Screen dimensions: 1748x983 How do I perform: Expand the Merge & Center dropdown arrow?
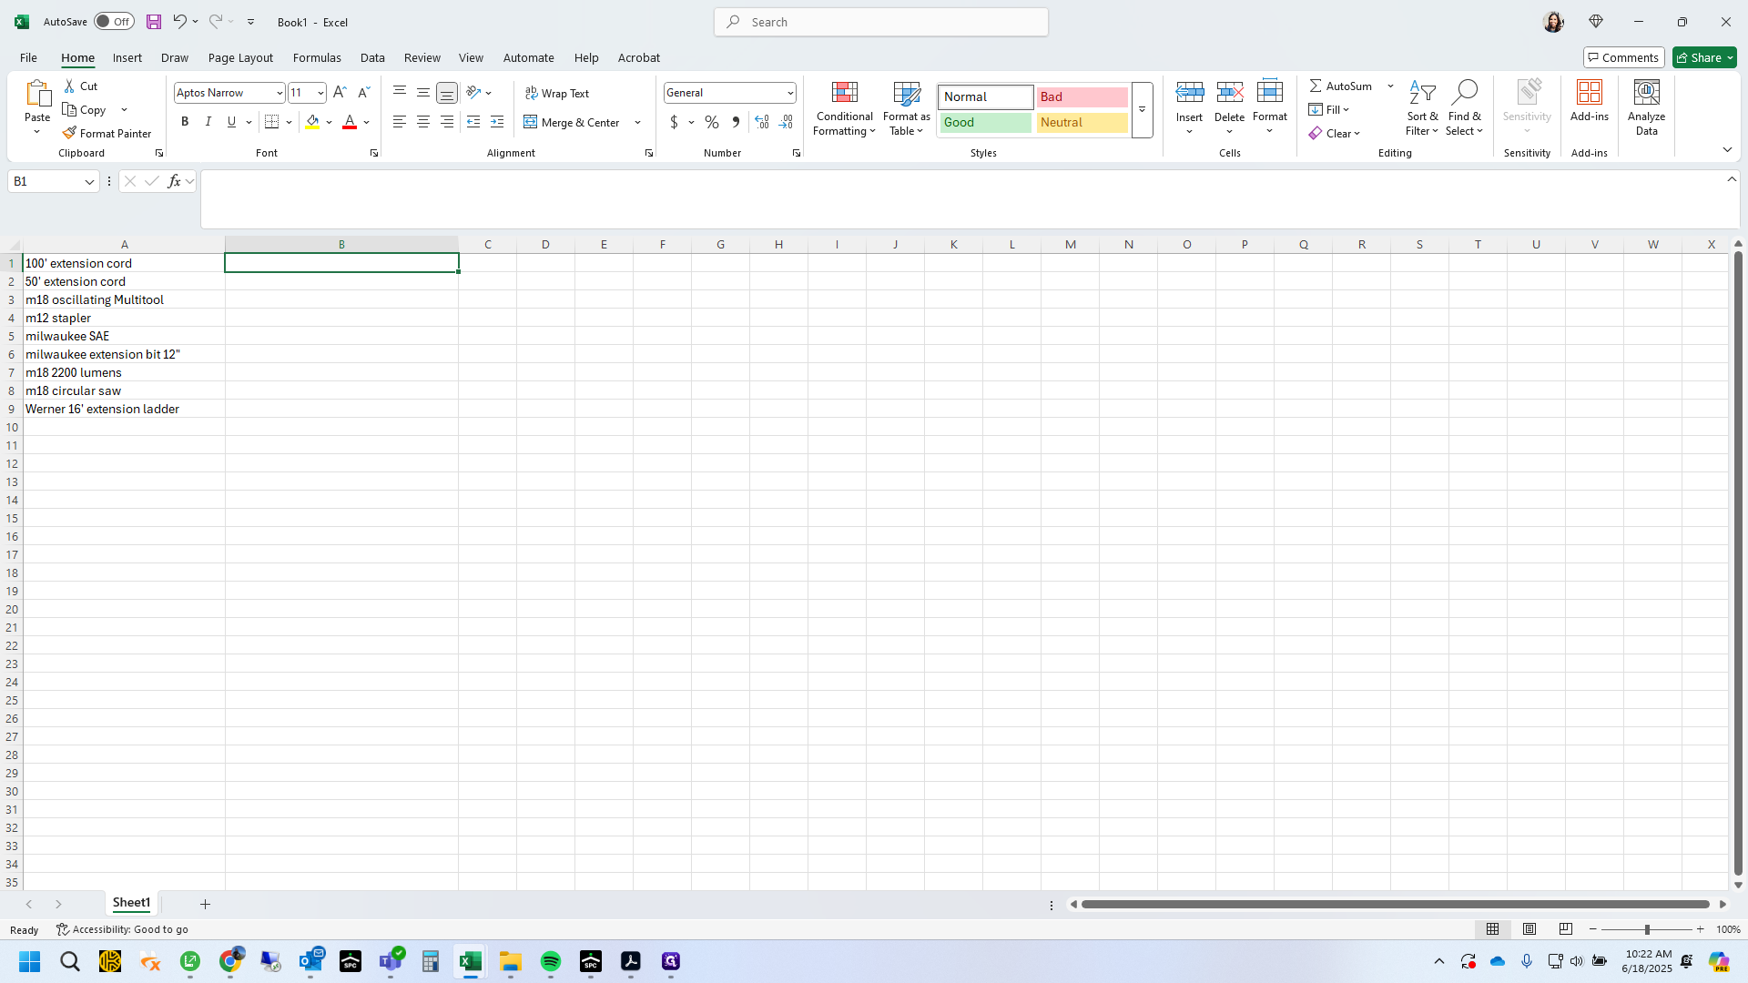click(x=637, y=122)
